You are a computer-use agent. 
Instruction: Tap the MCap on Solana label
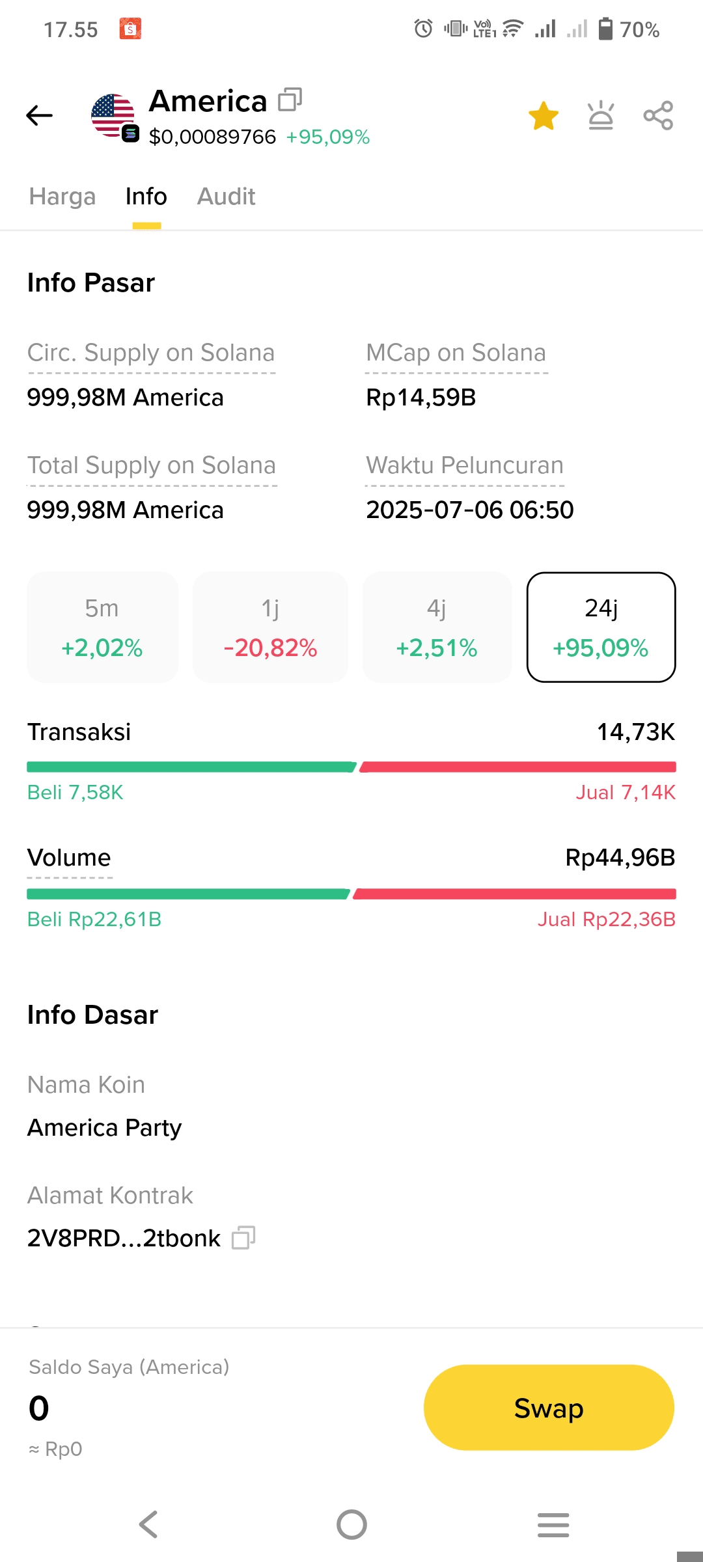coord(456,353)
